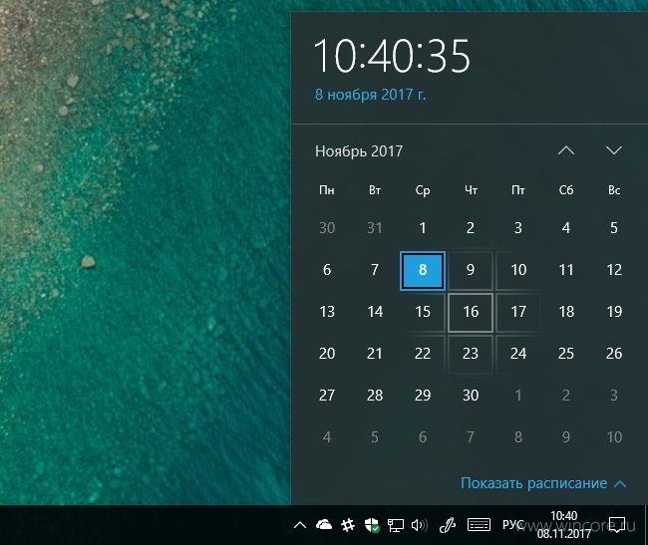Viewport: 648px width, 545px height.
Task: Select November 4 Saturday in calendar
Action: click(x=566, y=228)
